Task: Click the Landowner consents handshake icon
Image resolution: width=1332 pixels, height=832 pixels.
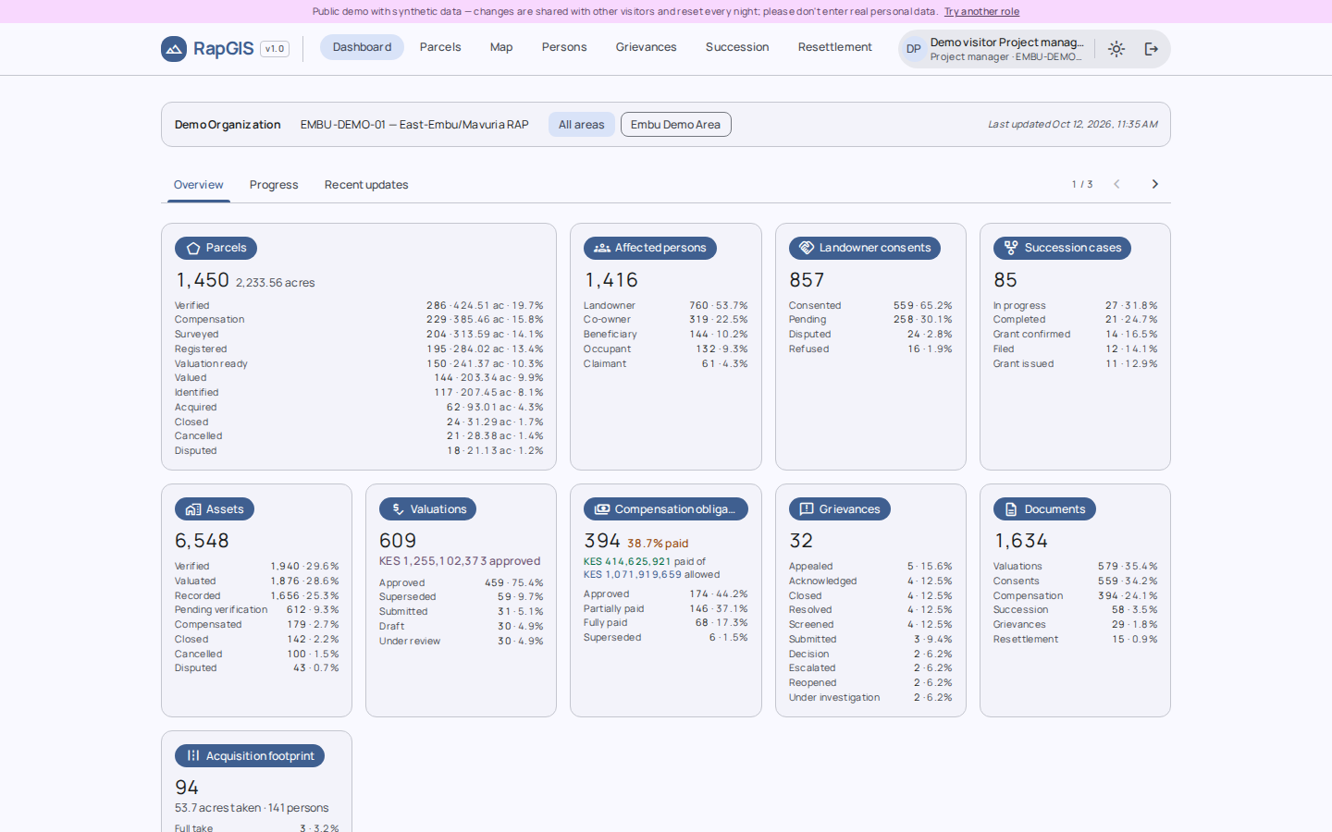Action: point(807,248)
